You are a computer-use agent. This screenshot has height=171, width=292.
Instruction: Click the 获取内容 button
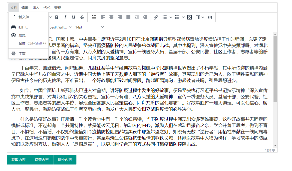[18, 160]
